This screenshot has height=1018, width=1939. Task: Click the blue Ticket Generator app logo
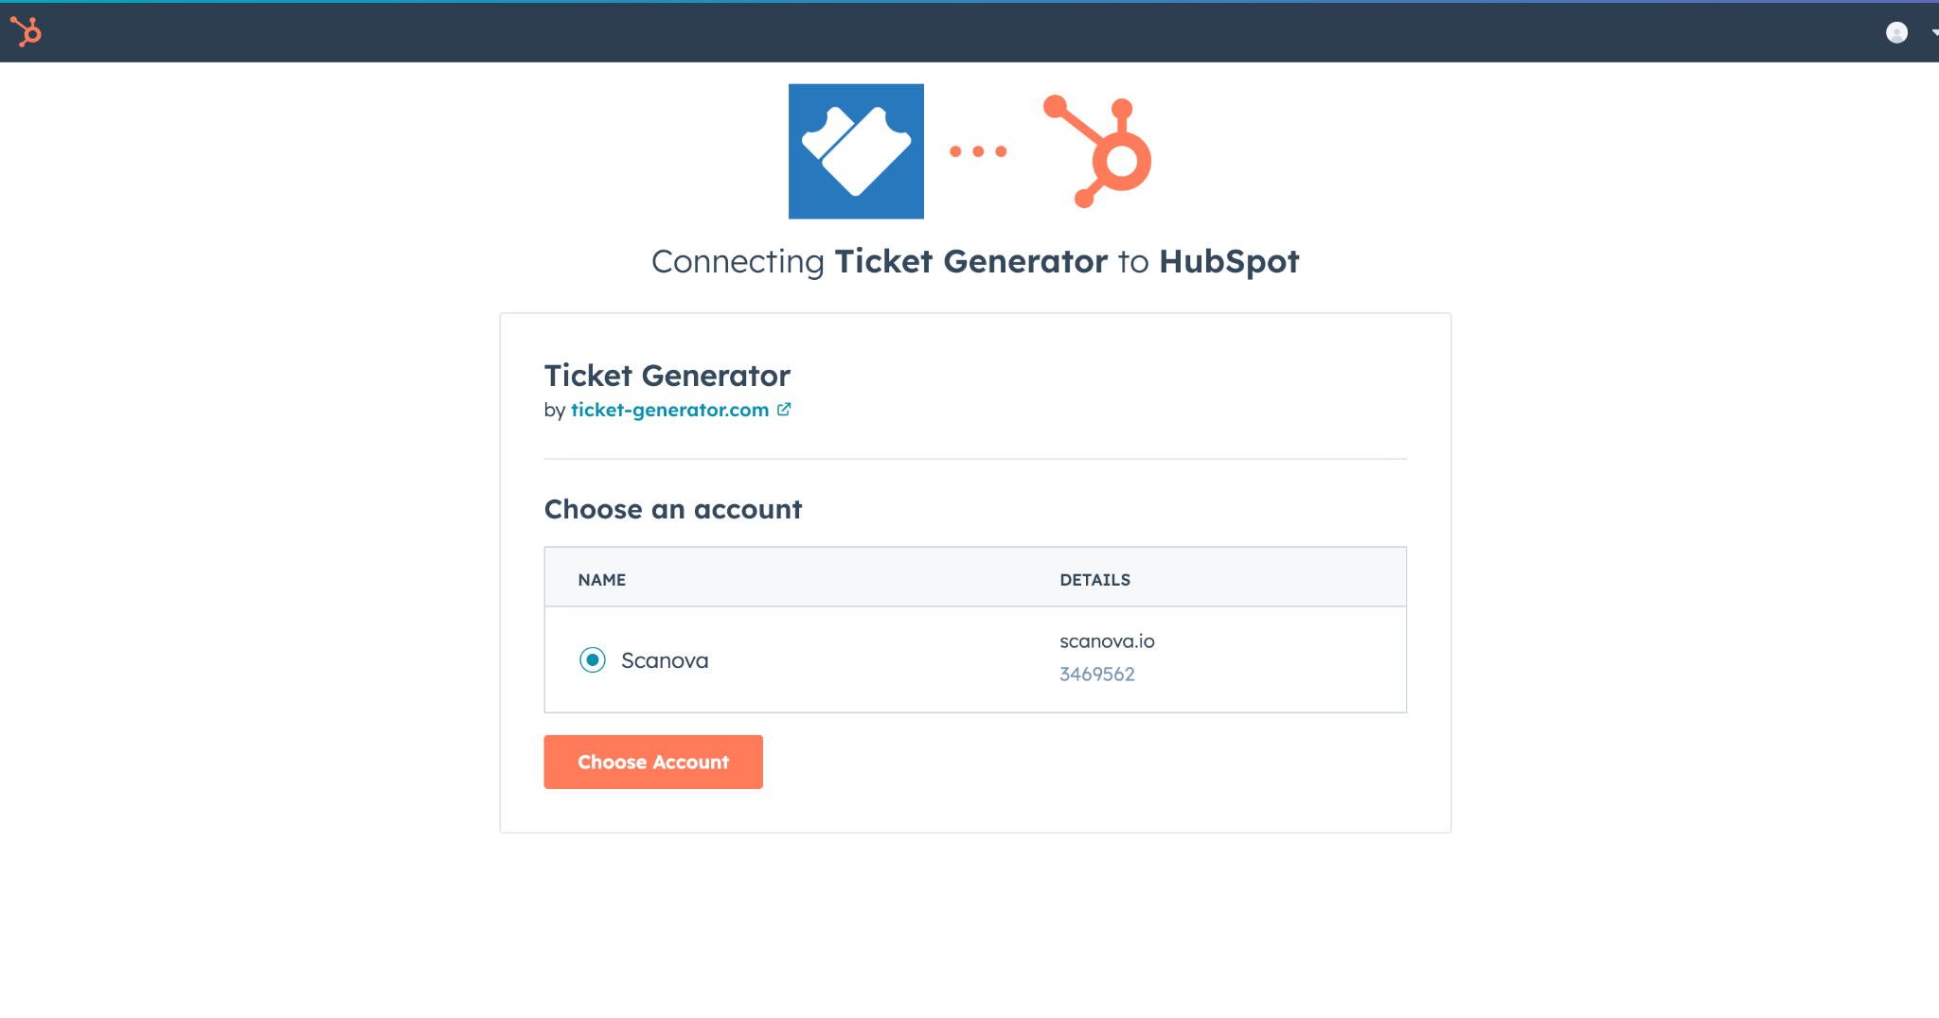coord(856,151)
